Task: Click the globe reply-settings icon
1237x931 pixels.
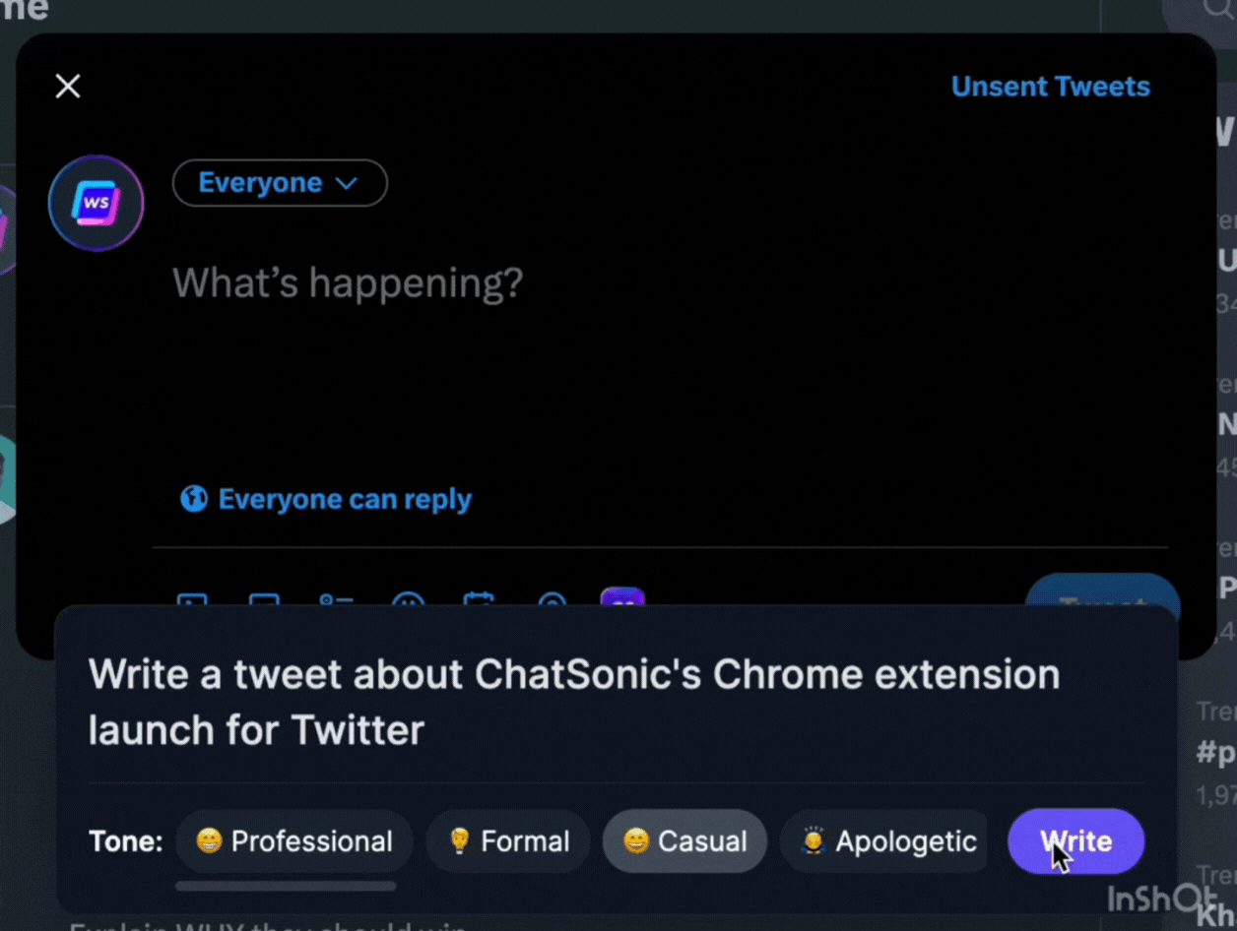Action: click(194, 498)
